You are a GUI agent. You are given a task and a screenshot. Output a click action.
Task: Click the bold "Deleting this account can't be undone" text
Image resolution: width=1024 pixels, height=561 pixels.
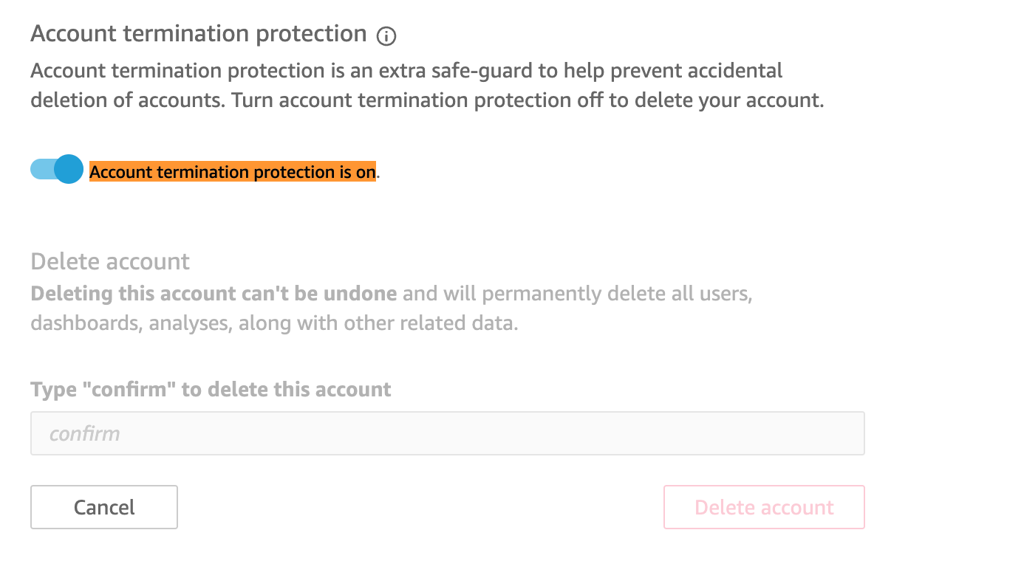pos(214,294)
